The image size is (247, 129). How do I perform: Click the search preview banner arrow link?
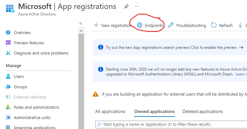241,47
